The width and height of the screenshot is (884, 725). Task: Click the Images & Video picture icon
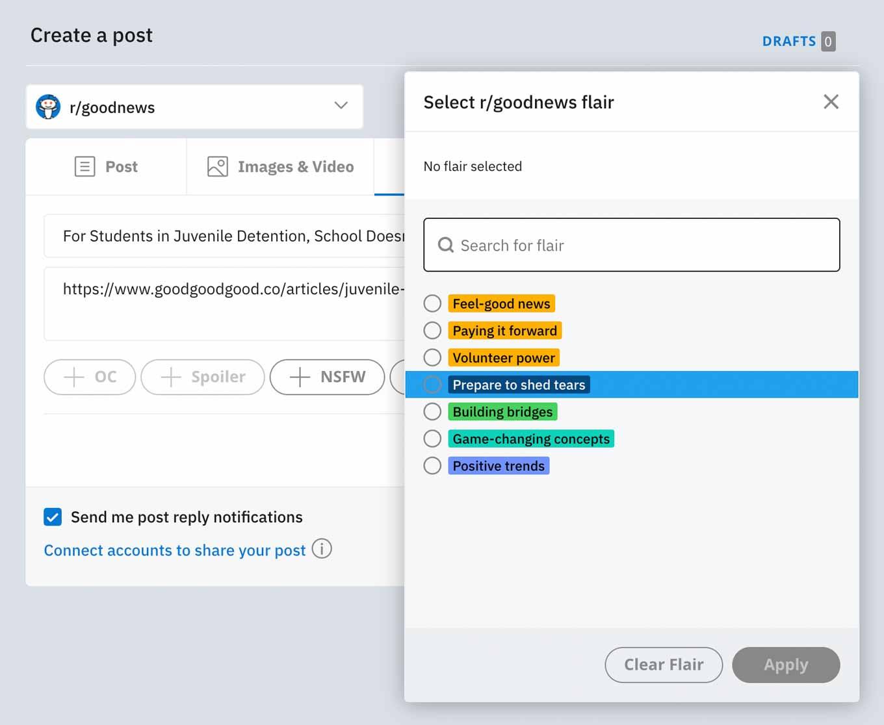[218, 167]
